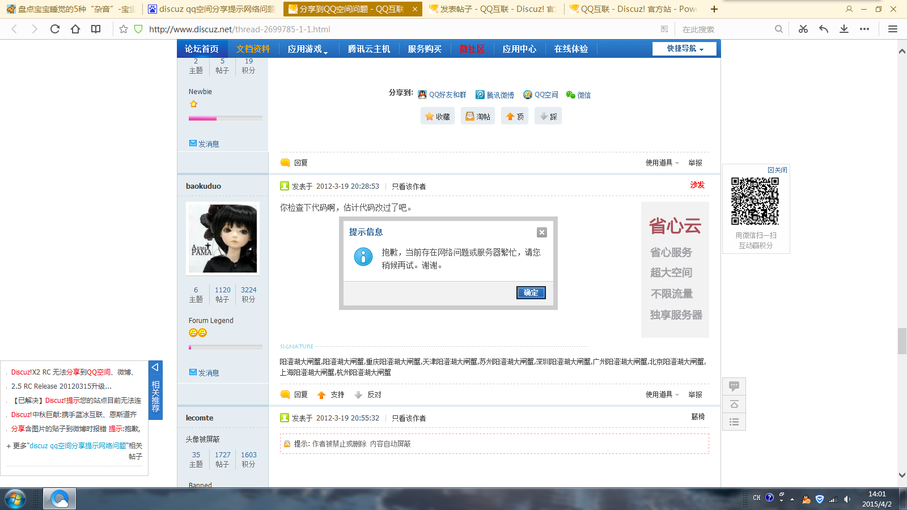Open the Windows Start button
The height and width of the screenshot is (510, 907).
(15, 499)
